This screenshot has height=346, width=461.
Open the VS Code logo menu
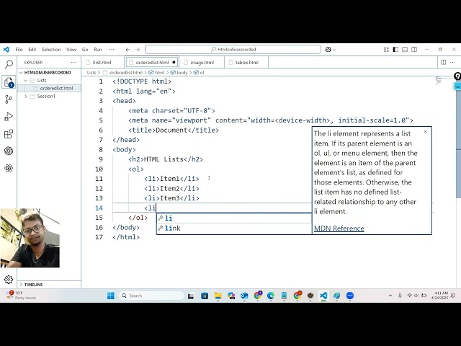6,50
